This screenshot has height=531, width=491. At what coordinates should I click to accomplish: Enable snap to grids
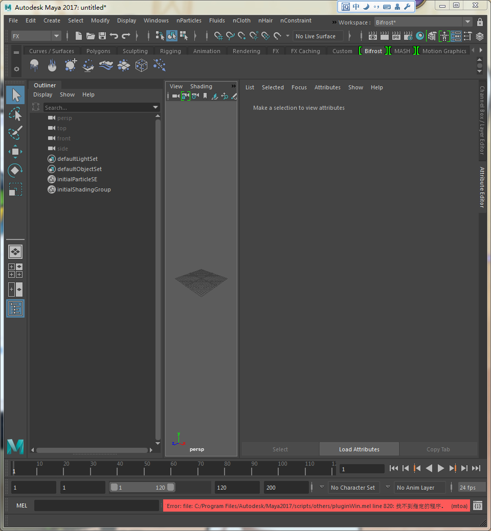tap(218, 36)
